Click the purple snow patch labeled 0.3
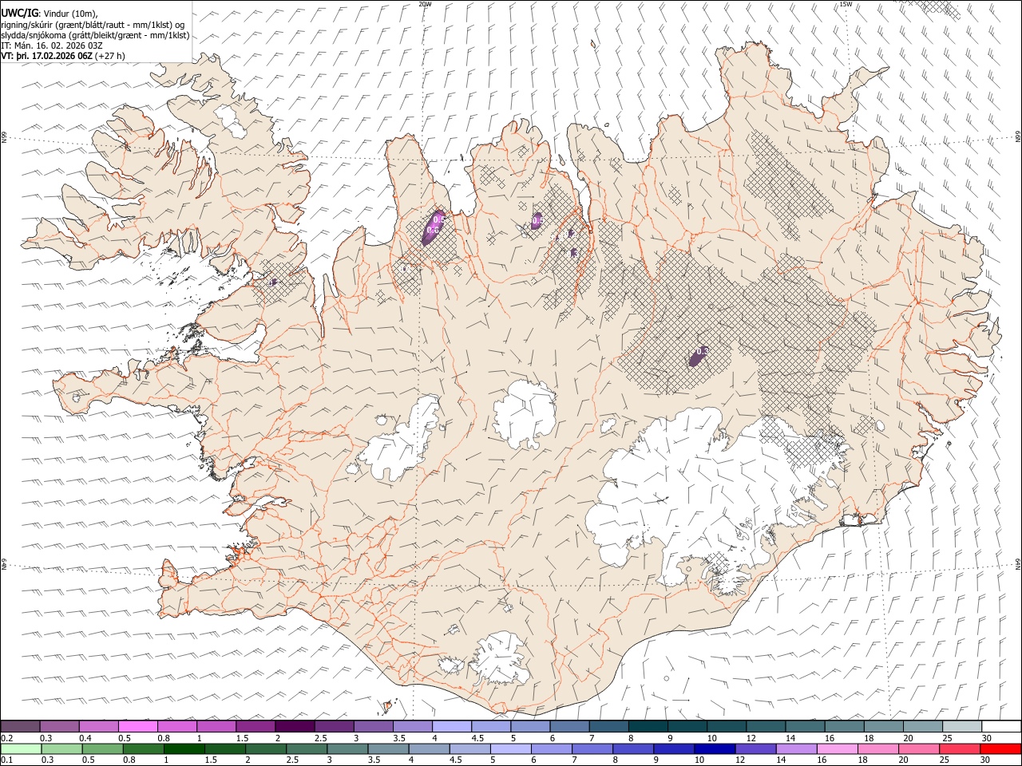The height and width of the screenshot is (766, 1022). click(x=698, y=357)
